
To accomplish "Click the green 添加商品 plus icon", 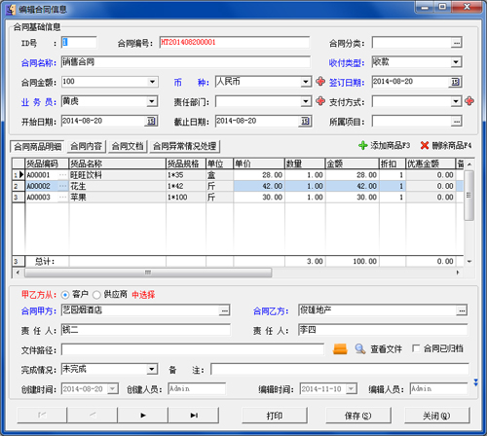I will 362,145.
